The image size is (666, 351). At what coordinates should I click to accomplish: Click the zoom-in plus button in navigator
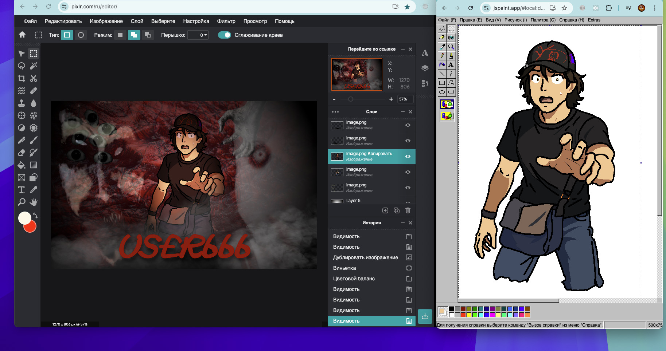point(391,99)
